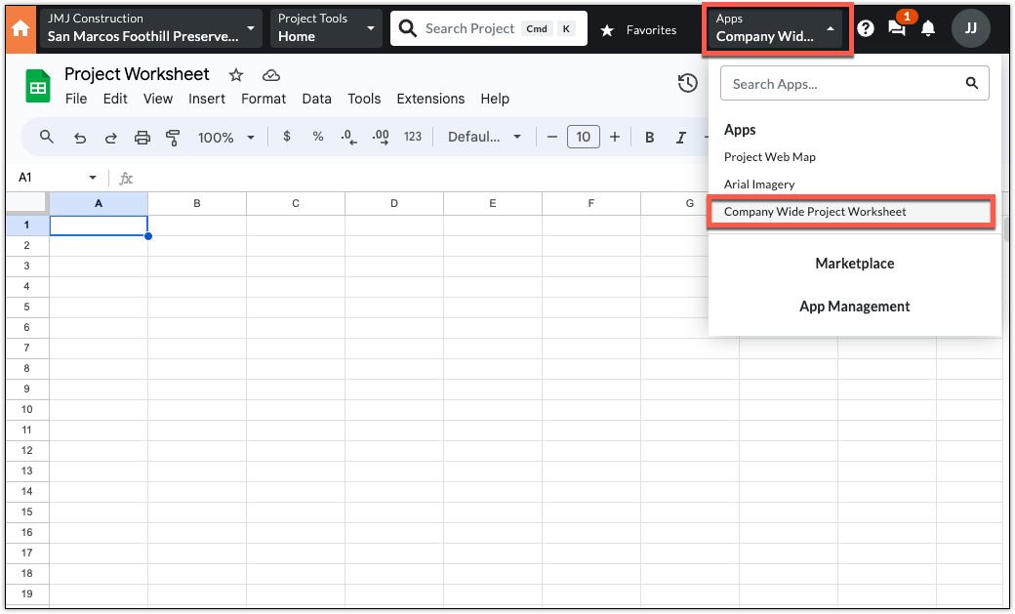The height and width of the screenshot is (614, 1015).
Task: Increase decimal places
Action: [381, 138]
